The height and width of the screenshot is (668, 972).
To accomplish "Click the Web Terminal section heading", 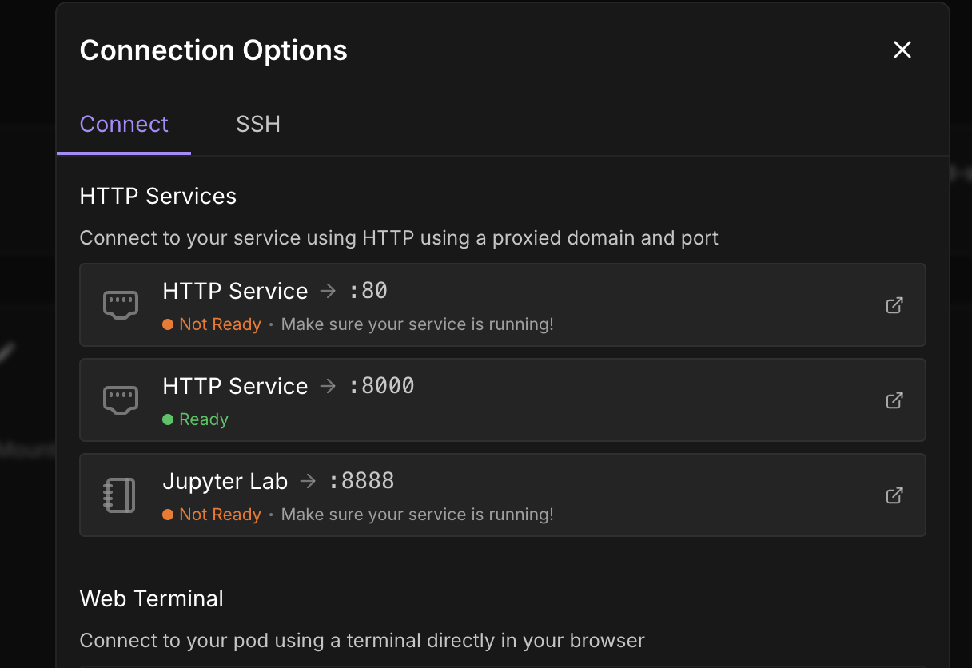I will point(151,598).
